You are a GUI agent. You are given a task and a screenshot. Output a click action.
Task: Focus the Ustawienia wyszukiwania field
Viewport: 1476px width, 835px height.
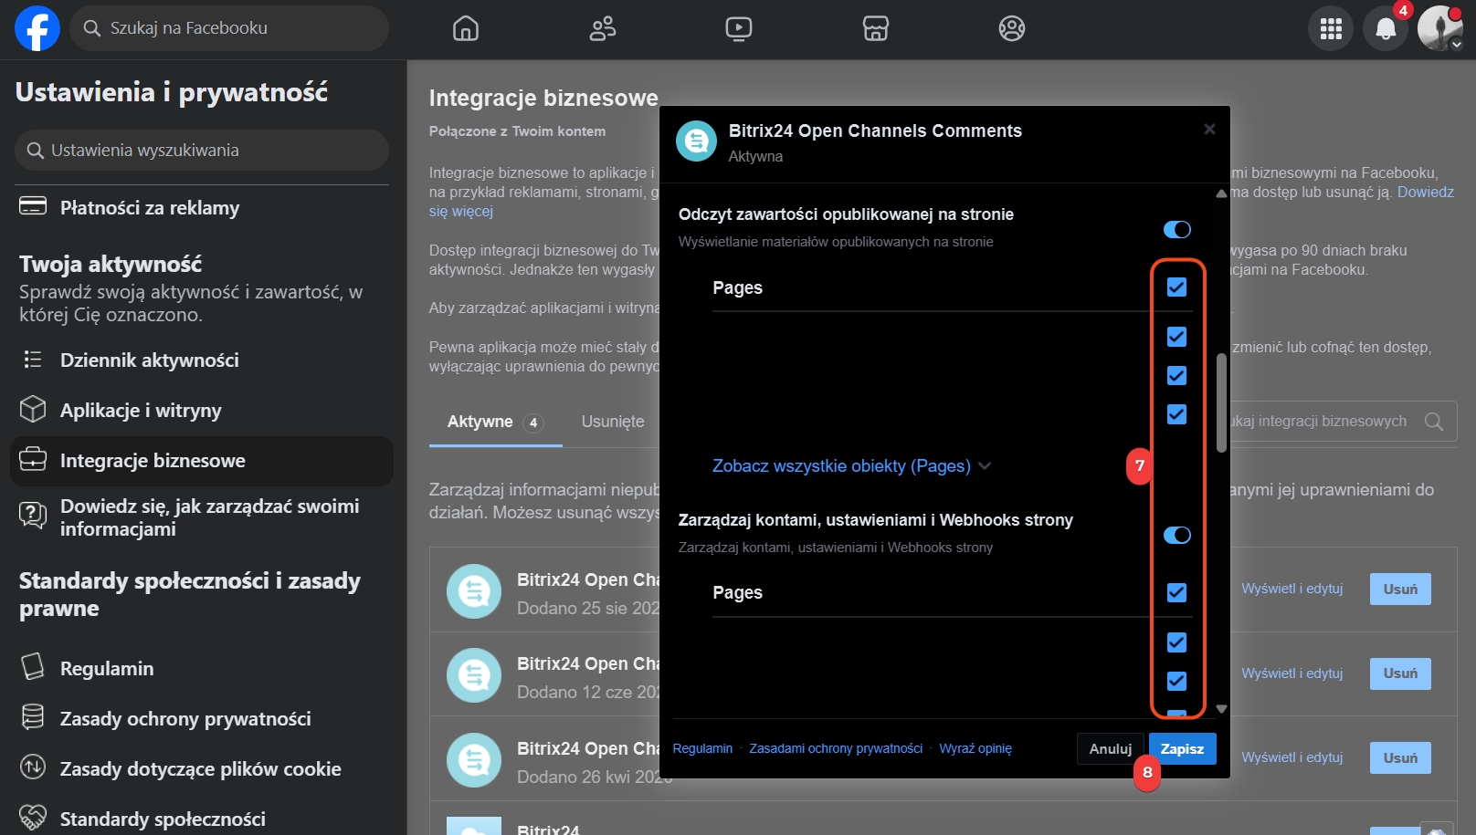pos(202,151)
